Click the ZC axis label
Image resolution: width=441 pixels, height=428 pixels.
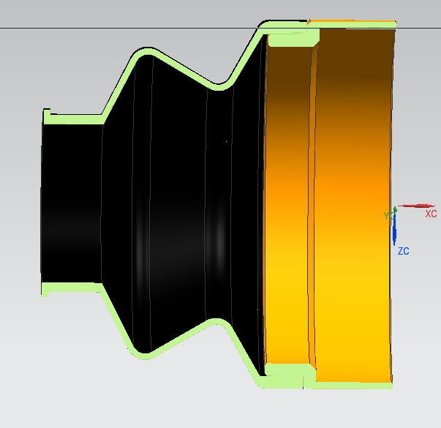click(403, 251)
